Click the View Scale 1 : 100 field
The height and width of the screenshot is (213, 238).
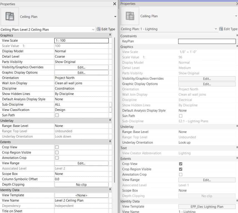click(82, 41)
